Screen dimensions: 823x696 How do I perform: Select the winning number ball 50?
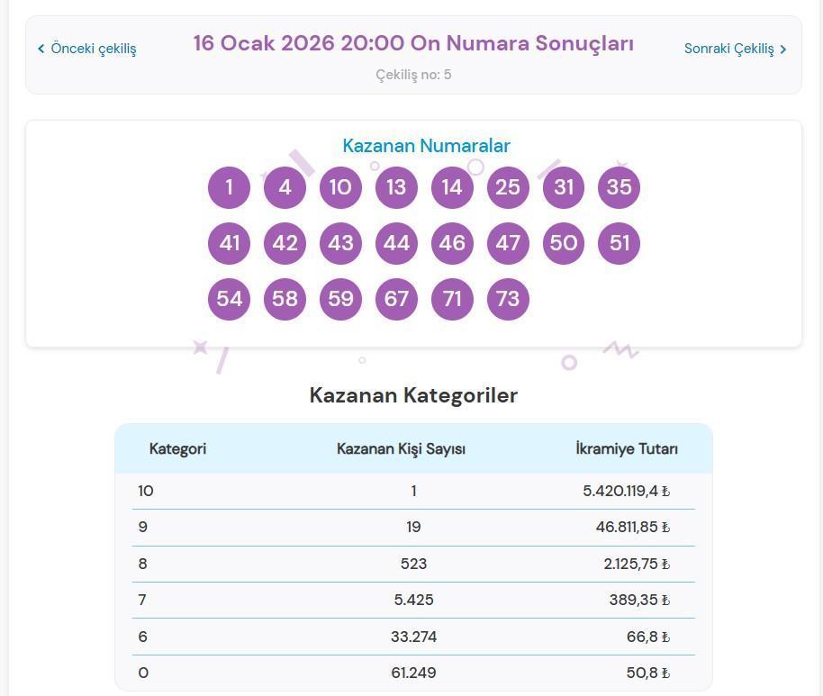click(564, 243)
